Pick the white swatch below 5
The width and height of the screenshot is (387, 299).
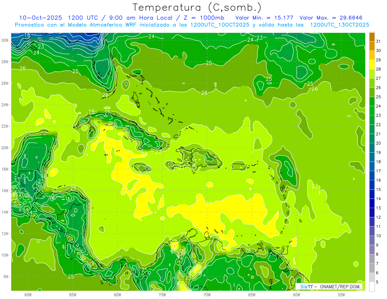click(x=372, y=287)
